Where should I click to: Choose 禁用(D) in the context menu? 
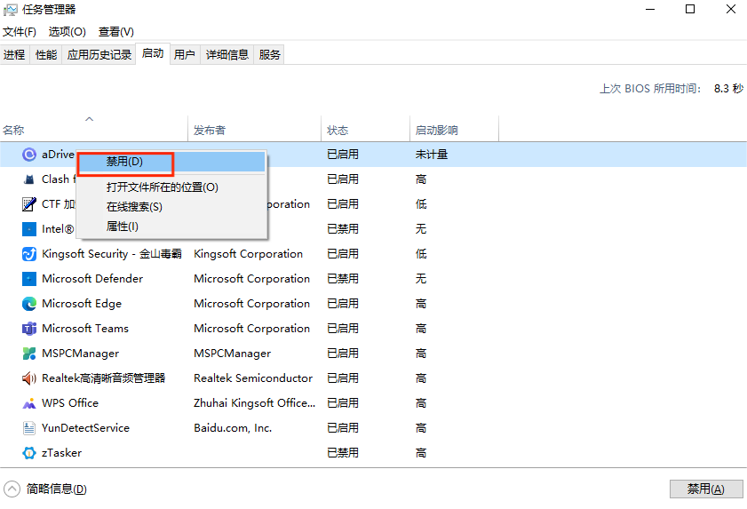pyautogui.click(x=171, y=162)
